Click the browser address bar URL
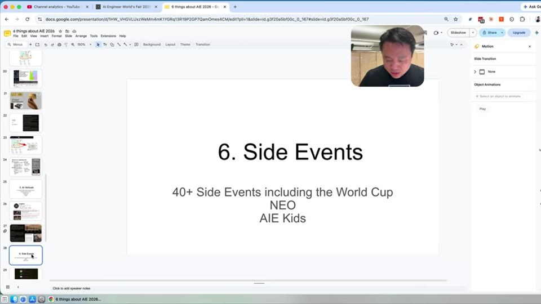Screen dimensions: 541x304 pyautogui.click(x=207, y=19)
